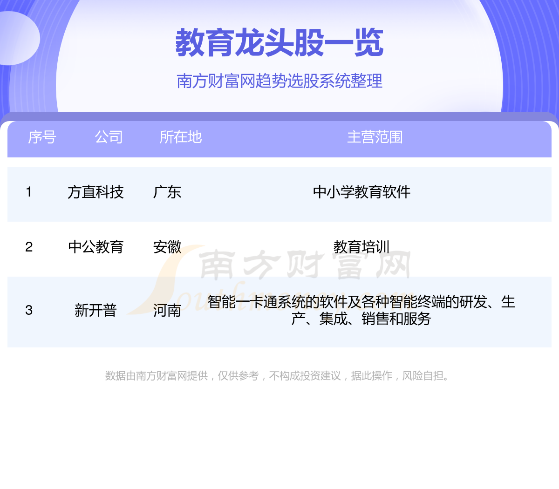Image resolution: width=559 pixels, height=489 pixels.
Task: Click company name 新开普
Action: coord(95,310)
